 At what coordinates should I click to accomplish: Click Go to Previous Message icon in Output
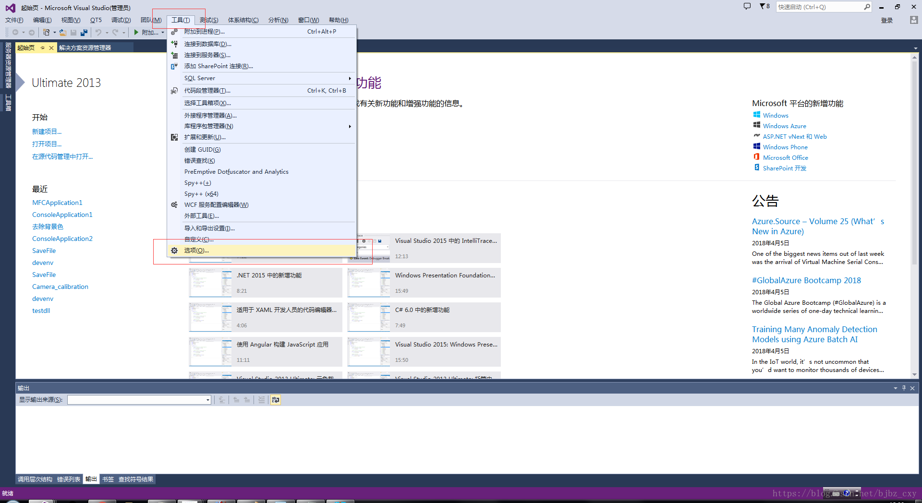236,399
